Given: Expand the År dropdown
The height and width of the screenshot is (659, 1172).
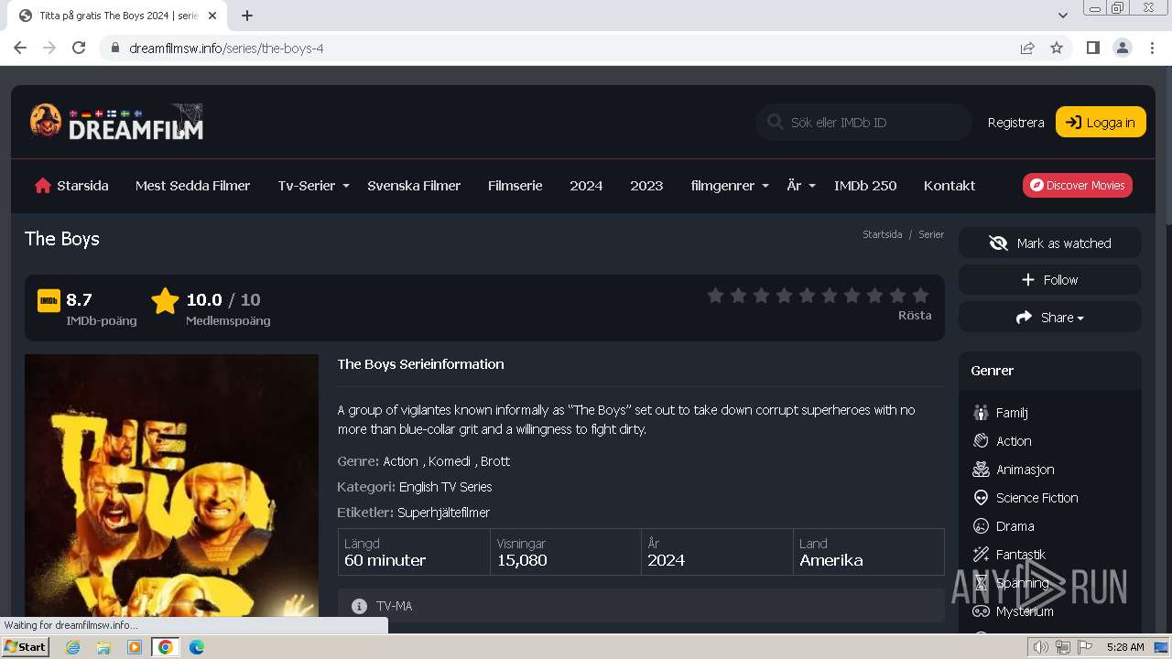Looking at the screenshot, I should click(801, 185).
